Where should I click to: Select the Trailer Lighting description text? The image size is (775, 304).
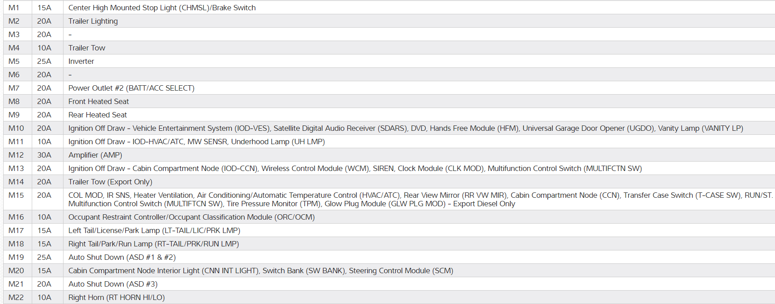pyautogui.click(x=93, y=21)
